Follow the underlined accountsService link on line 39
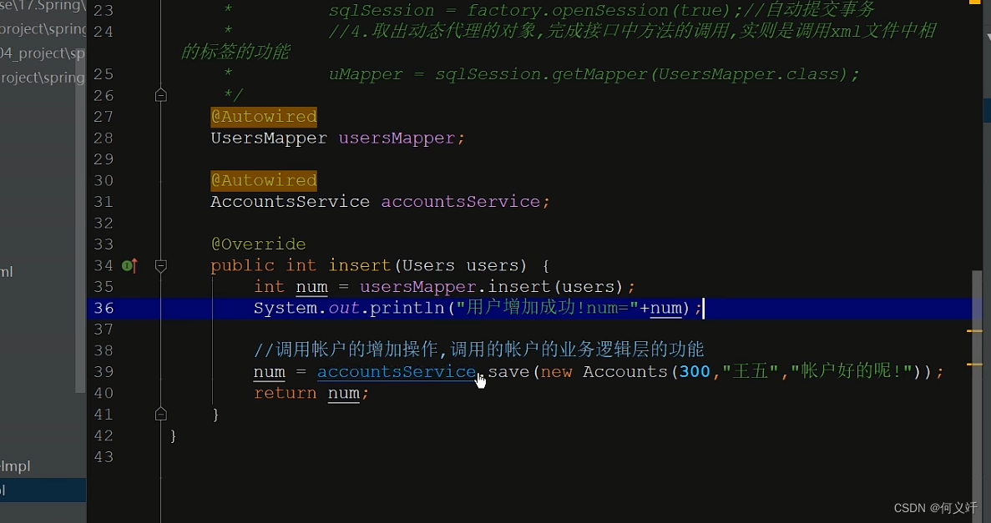This screenshot has width=991, height=523. click(x=397, y=372)
